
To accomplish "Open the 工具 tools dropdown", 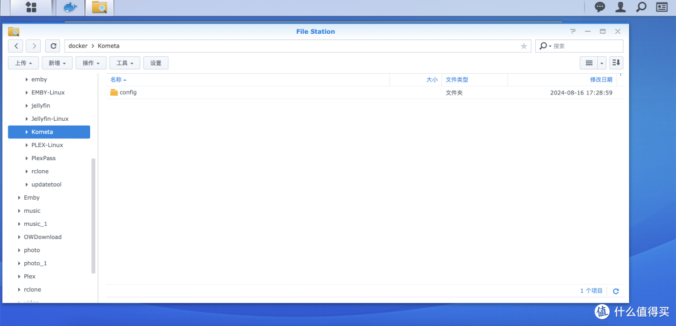I will pyautogui.click(x=125, y=63).
